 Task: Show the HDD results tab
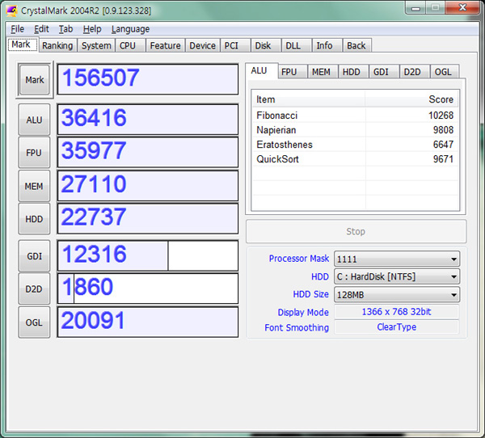(x=352, y=72)
